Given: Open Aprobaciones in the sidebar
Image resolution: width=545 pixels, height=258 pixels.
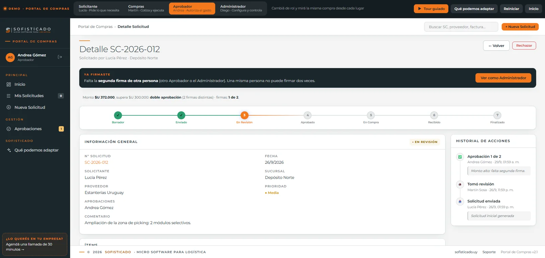Looking at the screenshot, I should [x=35, y=129].
